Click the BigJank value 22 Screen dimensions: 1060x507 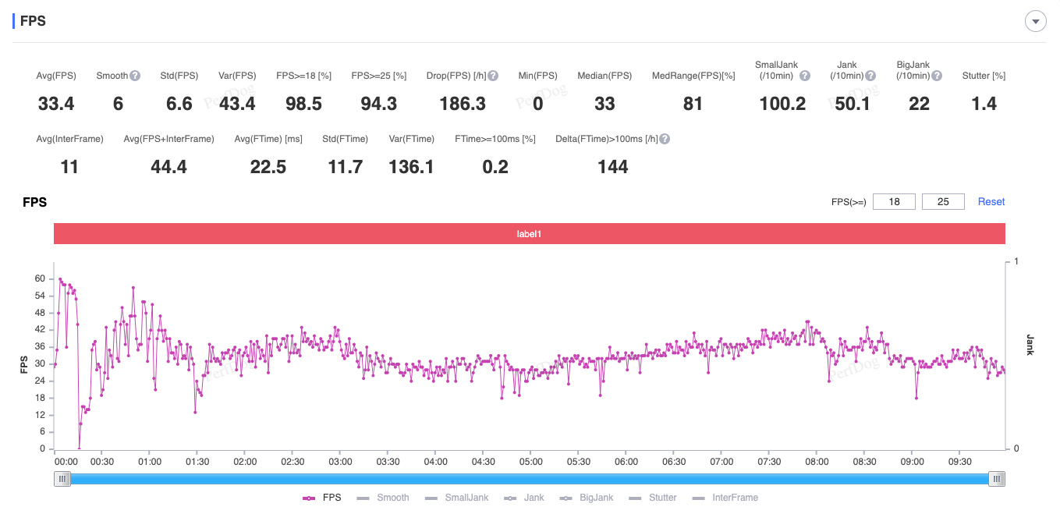tap(920, 104)
